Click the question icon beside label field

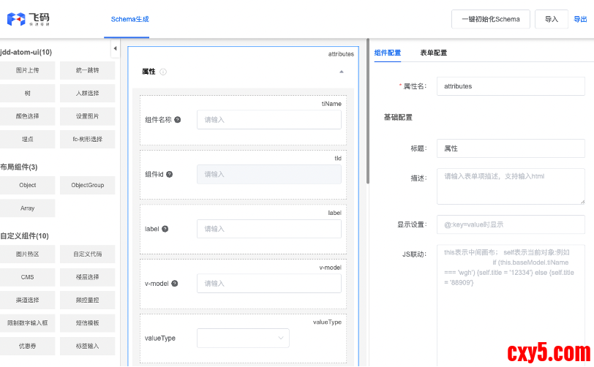(165, 229)
